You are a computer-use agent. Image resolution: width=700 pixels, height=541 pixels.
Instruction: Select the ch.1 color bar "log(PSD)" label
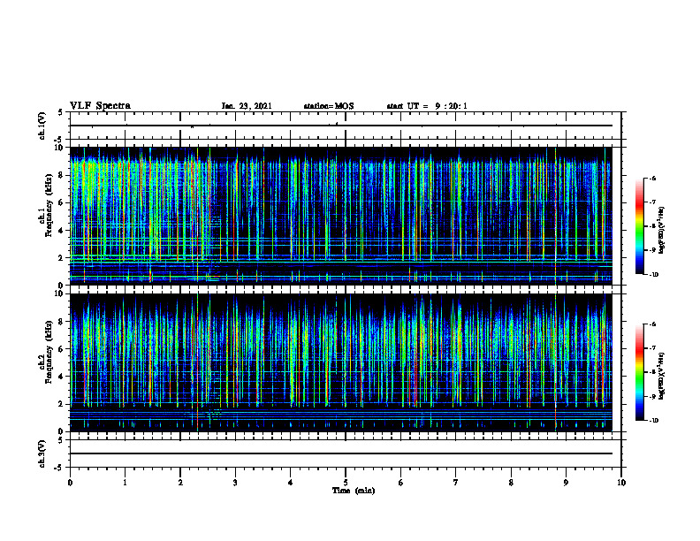(x=662, y=230)
